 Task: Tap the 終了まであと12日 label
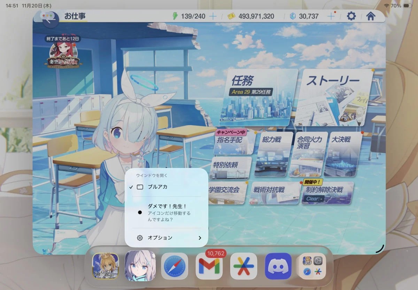[x=63, y=39]
